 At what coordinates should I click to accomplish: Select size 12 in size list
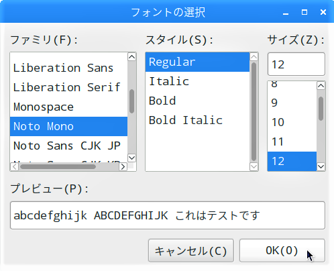(292, 161)
